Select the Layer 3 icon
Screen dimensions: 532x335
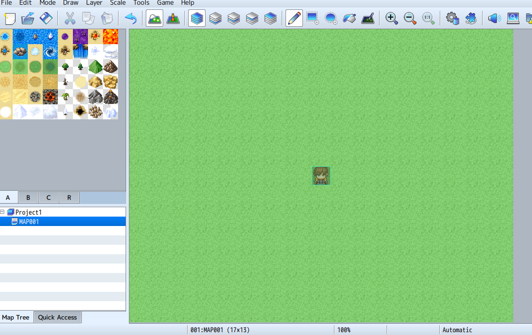coord(252,18)
